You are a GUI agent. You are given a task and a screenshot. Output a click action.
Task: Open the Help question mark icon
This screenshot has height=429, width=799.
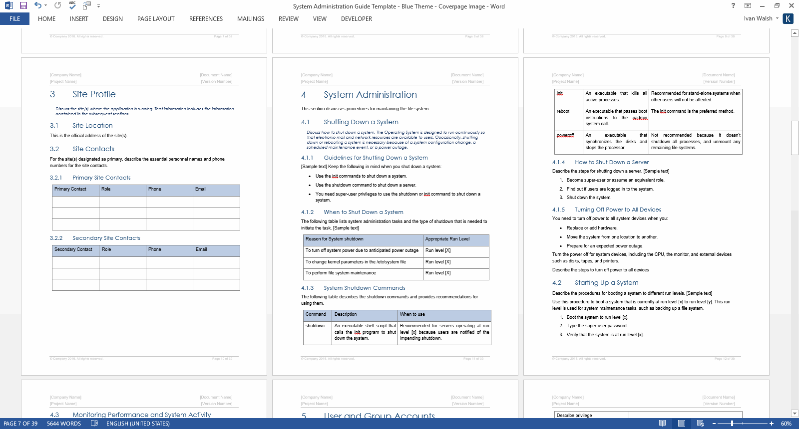tap(733, 5)
